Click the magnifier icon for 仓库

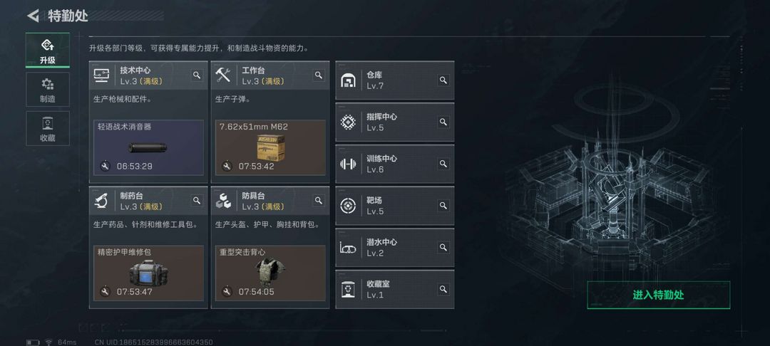[x=443, y=80]
